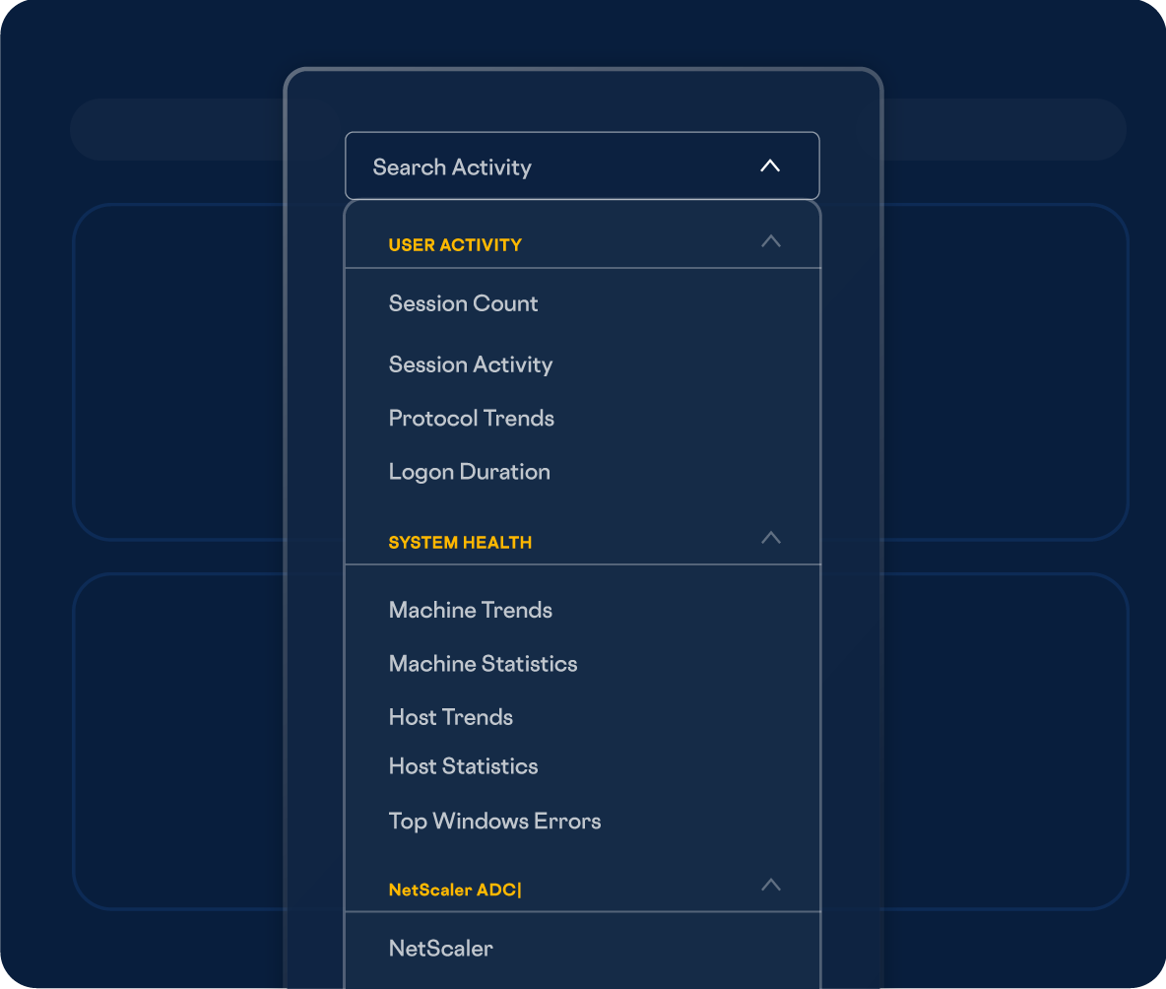Select Logon Duration entry
The width and height of the screenshot is (1166, 989).
[469, 472]
